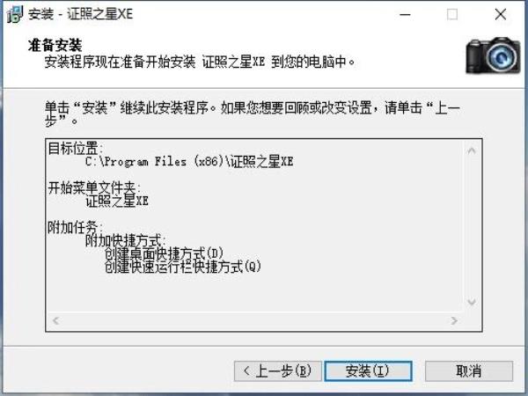Image resolution: width=528 pixels, height=396 pixels.
Task: Click the right arrow of the horizontal scrollbar
Action: pyautogui.click(x=454, y=320)
